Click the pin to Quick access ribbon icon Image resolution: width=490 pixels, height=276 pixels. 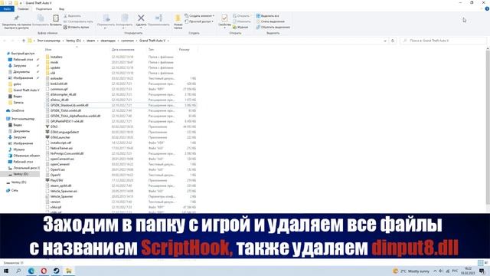[x=16, y=18]
